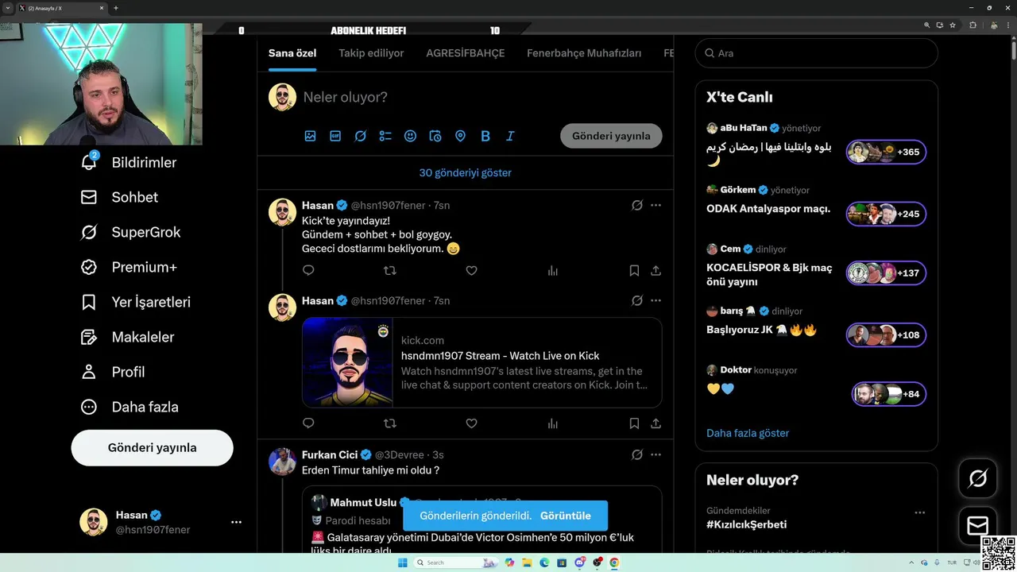Join ODAK Antalyaspor maçı space
Screen dimensions: 1017x572
(x=886, y=214)
